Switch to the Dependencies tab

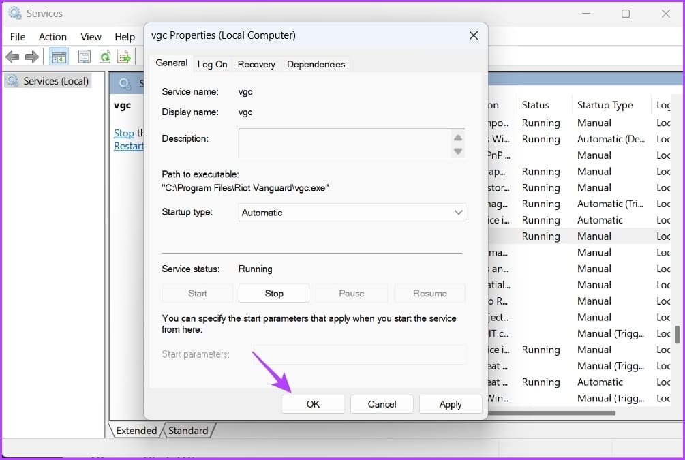click(316, 64)
